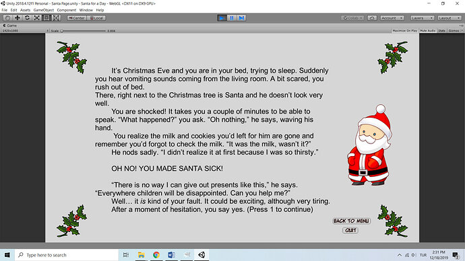Select the Rect Transform tool
This screenshot has height=261, width=465.
click(46, 18)
